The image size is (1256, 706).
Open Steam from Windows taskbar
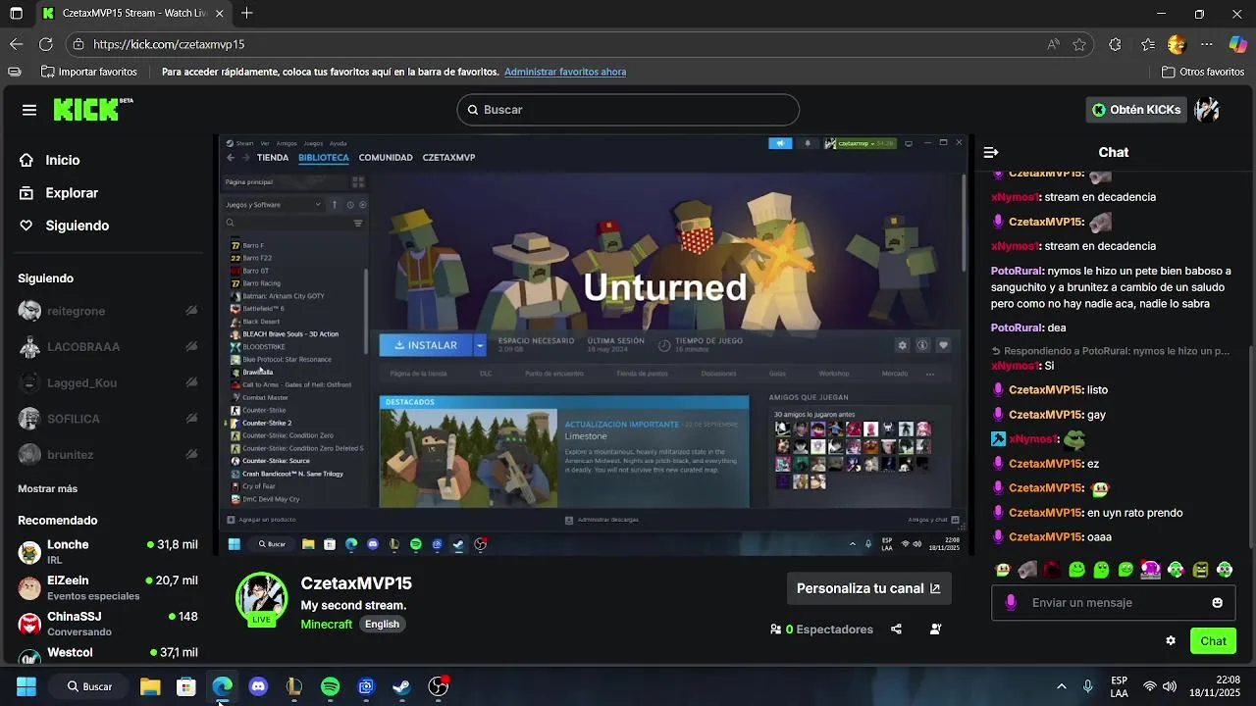point(402,686)
